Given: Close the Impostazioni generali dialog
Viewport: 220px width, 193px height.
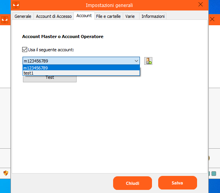Looking at the screenshot, I should pyautogui.click(x=201, y=5).
